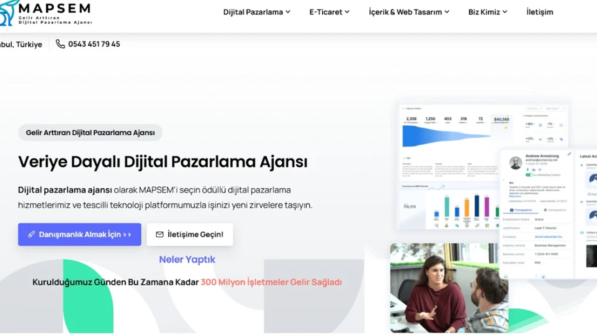Open the Biz Kimiz dropdown
Viewport: 597px width, 335px height.
pyautogui.click(x=487, y=12)
